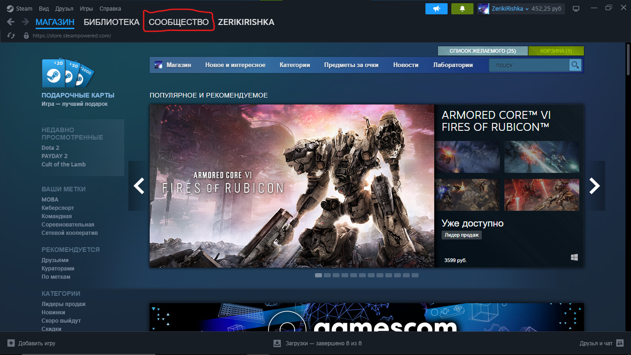Click the Armored Core VI main banner
This screenshot has height=355, width=631.
(x=292, y=186)
